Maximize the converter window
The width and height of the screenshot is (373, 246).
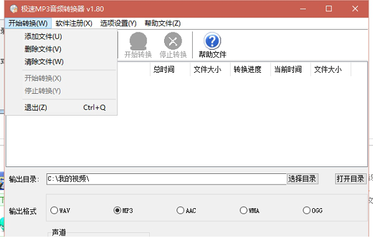[329, 9]
